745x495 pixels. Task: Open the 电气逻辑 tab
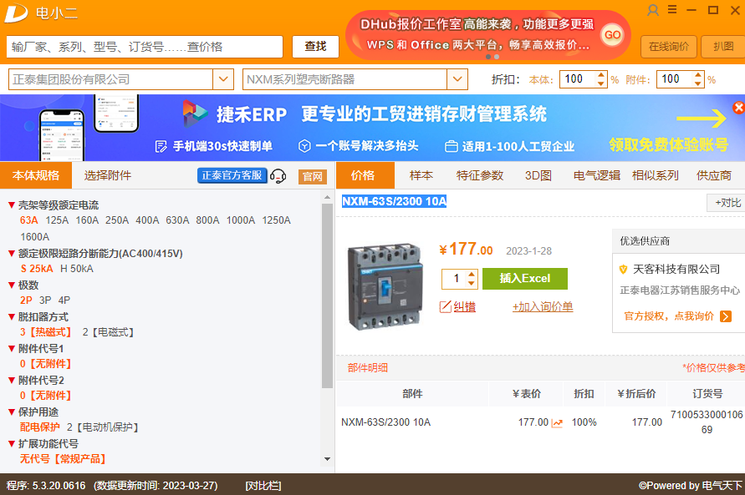point(597,175)
